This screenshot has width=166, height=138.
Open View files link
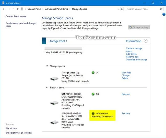[x=126, y=73]
